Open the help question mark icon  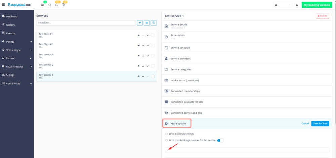[297, 5]
